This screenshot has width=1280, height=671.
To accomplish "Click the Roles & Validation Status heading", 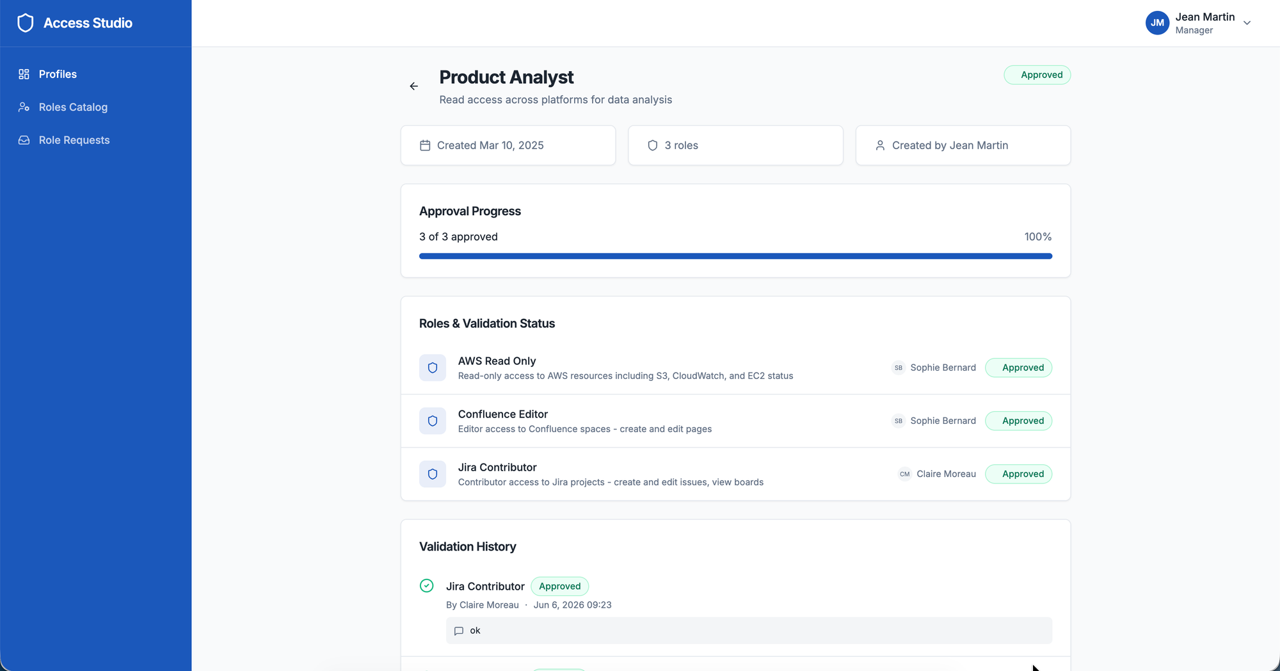I will click(487, 324).
